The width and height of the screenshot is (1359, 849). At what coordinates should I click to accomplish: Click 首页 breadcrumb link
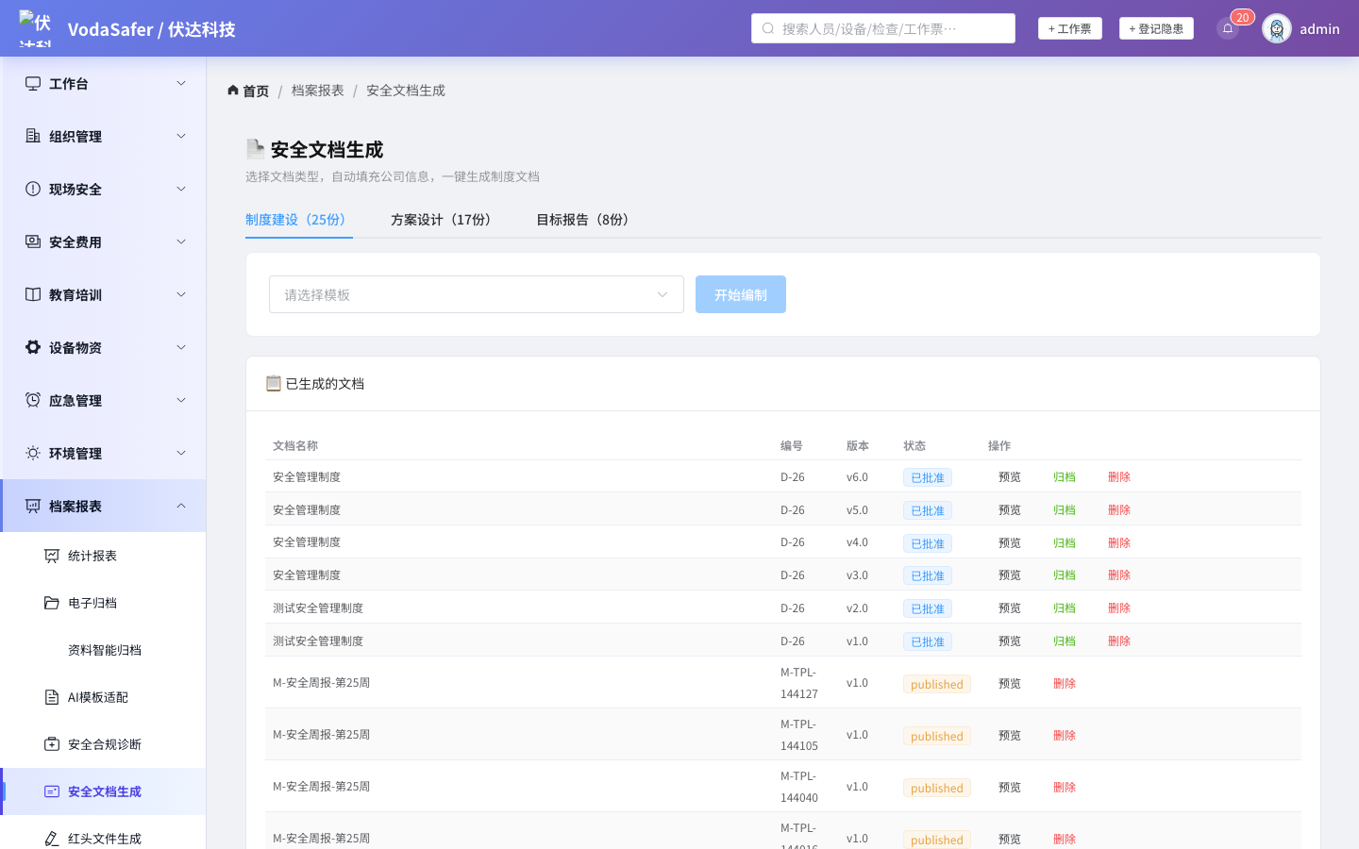(x=256, y=91)
